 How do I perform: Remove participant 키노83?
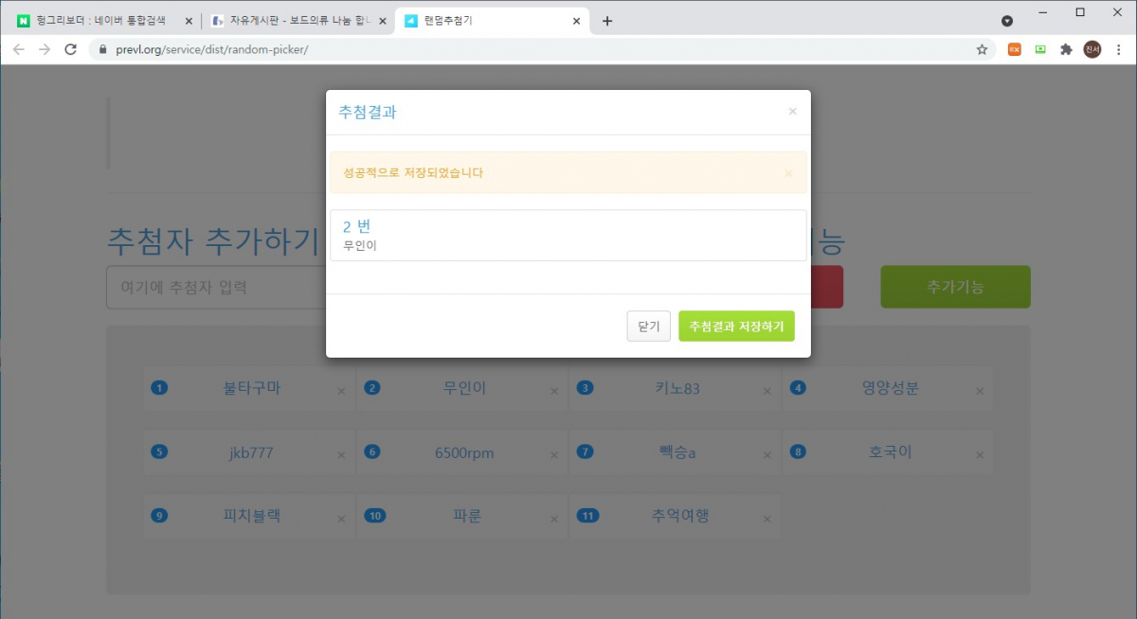[x=767, y=391]
